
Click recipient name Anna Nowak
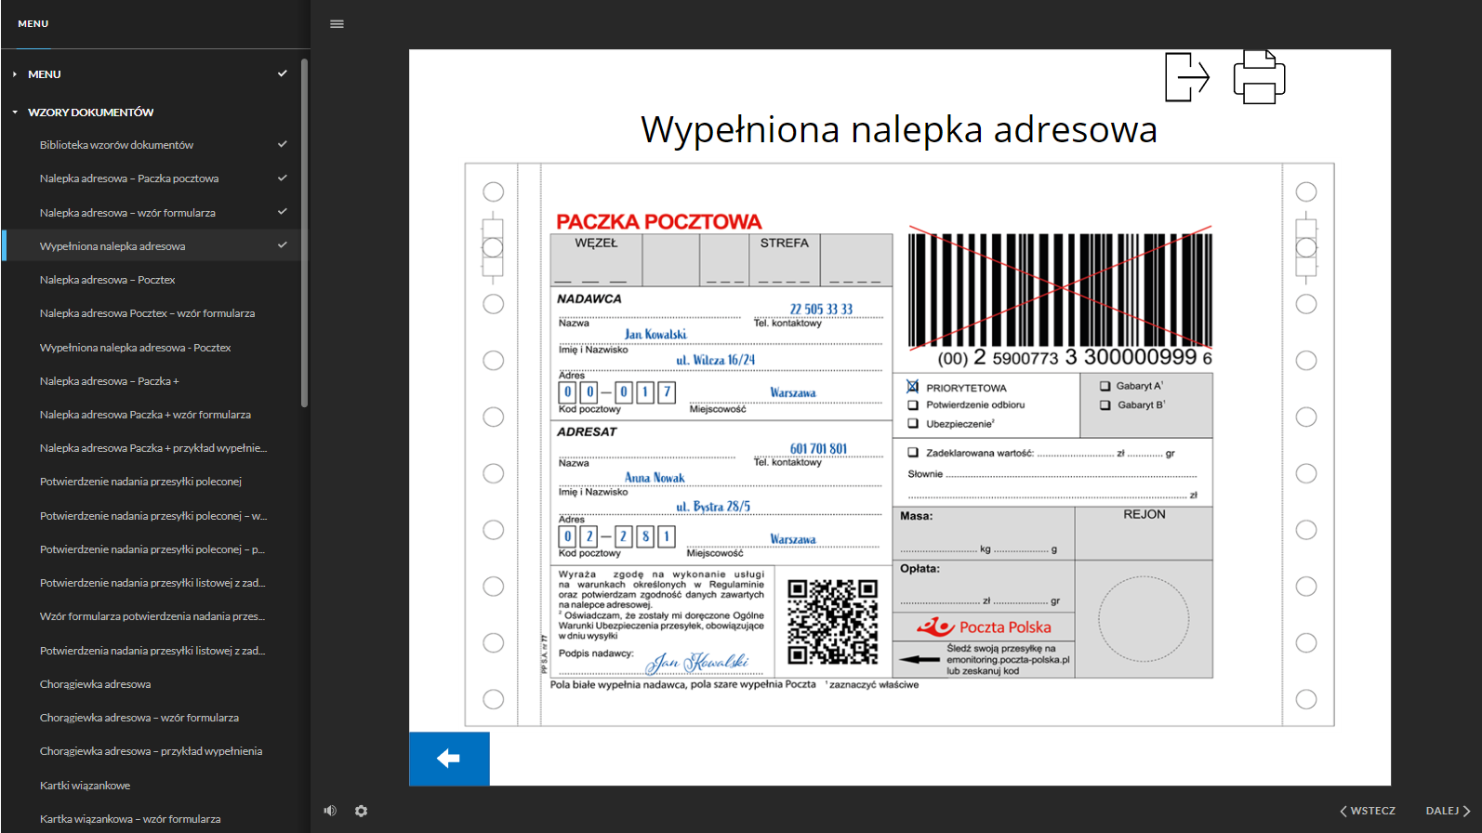655,478
